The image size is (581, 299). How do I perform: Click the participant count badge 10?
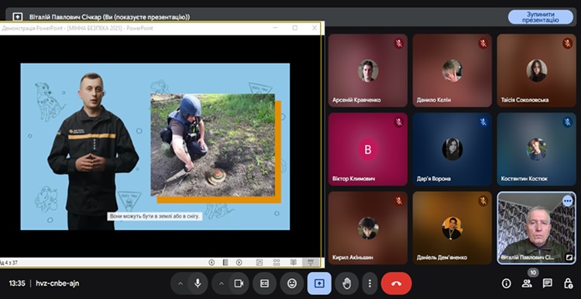(x=533, y=273)
